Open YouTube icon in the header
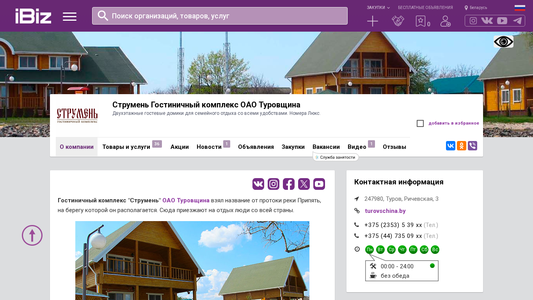 (502, 21)
